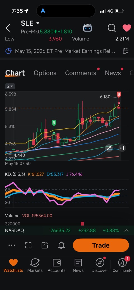Toggle the heart favorite for SLE

[x=127, y=28]
